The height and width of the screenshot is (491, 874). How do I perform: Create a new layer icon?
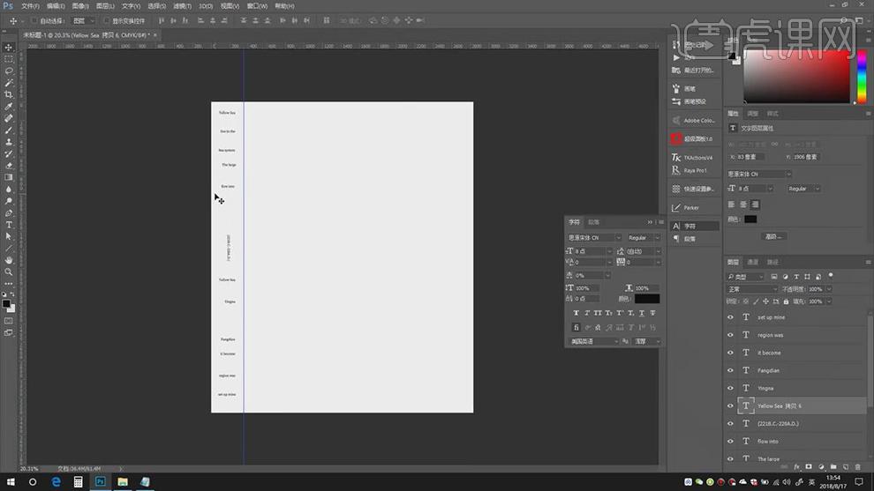(x=846, y=466)
